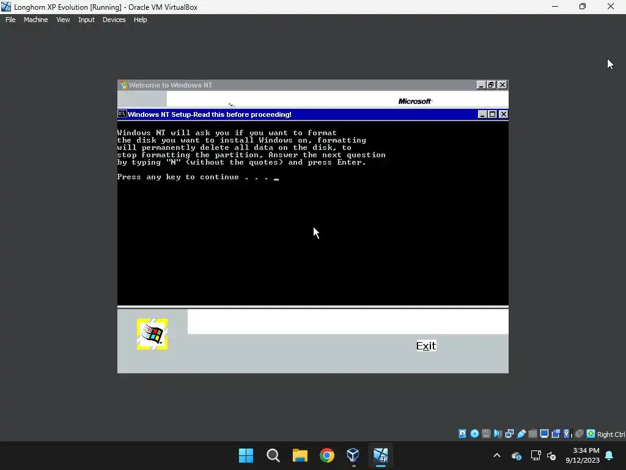Click the OneDrive cloud tray icon
This screenshot has height=470, width=626.
[x=516, y=455]
